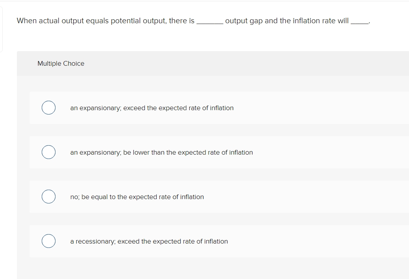Pick 'a recessionary; exceed the expected rate of inflation'
The height and width of the screenshot is (279, 409).
coord(149,241)
